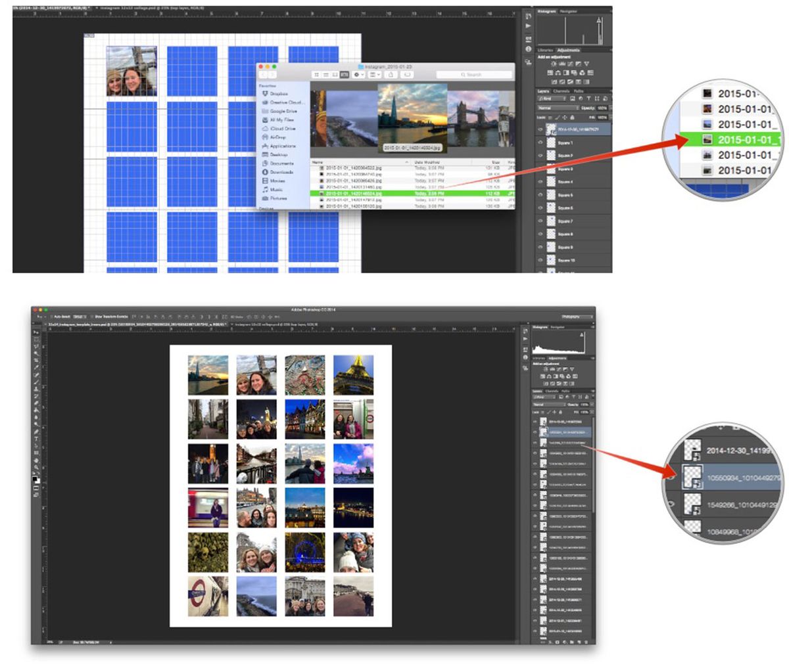Open Finder action gear menu
The height and width of the screenshot is (668, 789).
point(359,75)
